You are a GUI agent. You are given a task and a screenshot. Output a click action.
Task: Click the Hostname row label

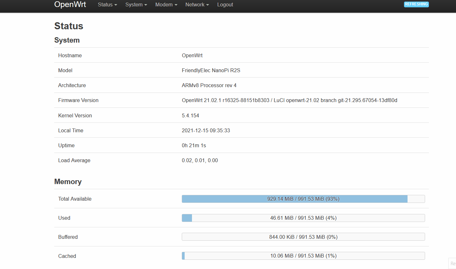70,55
